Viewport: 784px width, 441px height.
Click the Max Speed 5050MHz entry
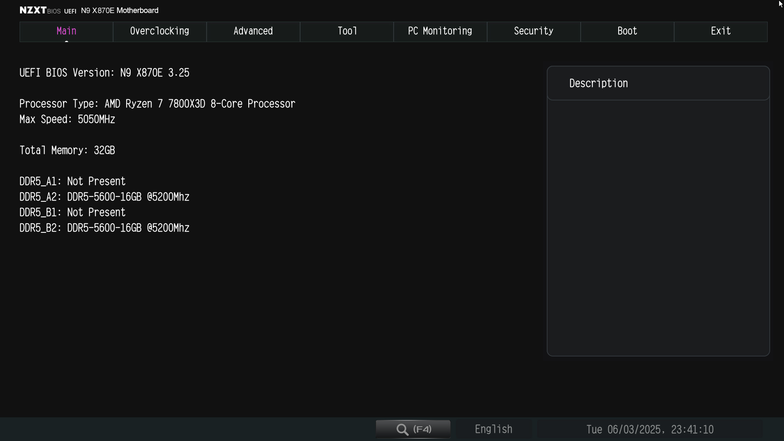tap(67, 120)
